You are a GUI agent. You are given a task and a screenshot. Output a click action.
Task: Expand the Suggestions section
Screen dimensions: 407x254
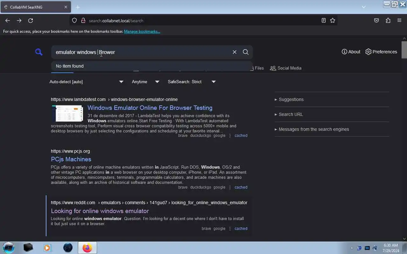pos(289,99)
